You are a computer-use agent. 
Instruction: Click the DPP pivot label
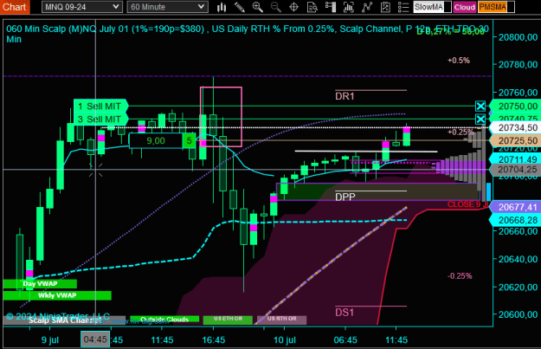[345, 197]
